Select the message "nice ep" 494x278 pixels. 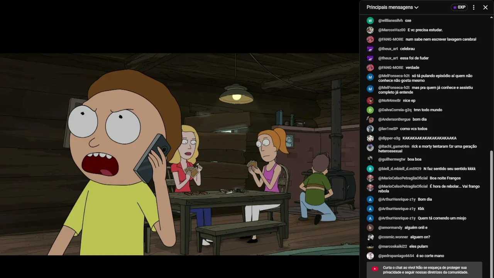(x=409, y=100)
